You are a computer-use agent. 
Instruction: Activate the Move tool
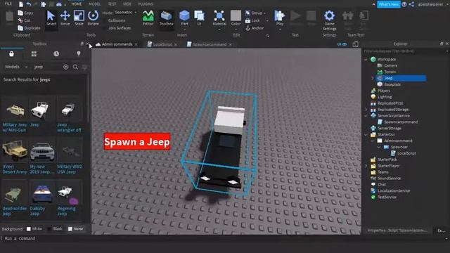coord(65,18)
